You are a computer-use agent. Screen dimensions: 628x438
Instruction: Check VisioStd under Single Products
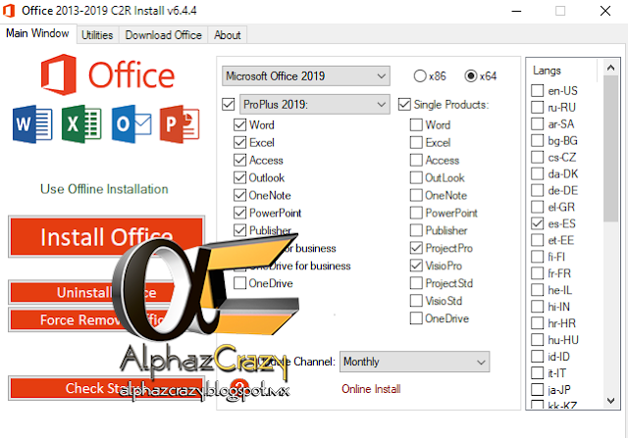tap(416, 301)
